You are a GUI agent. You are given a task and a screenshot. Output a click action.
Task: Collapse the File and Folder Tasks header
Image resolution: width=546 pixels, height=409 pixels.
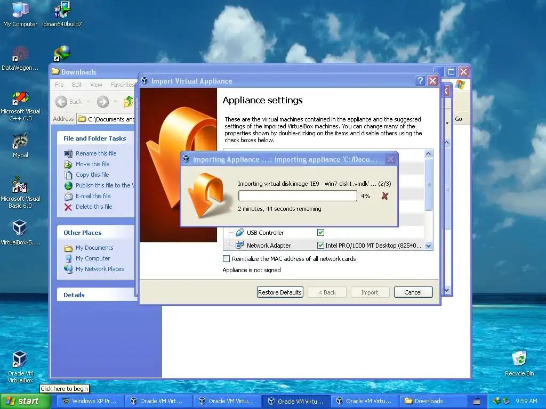coord(96,138)
